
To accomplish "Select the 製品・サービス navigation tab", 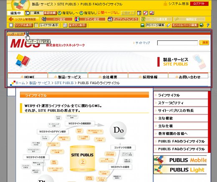I will [68, 75].
